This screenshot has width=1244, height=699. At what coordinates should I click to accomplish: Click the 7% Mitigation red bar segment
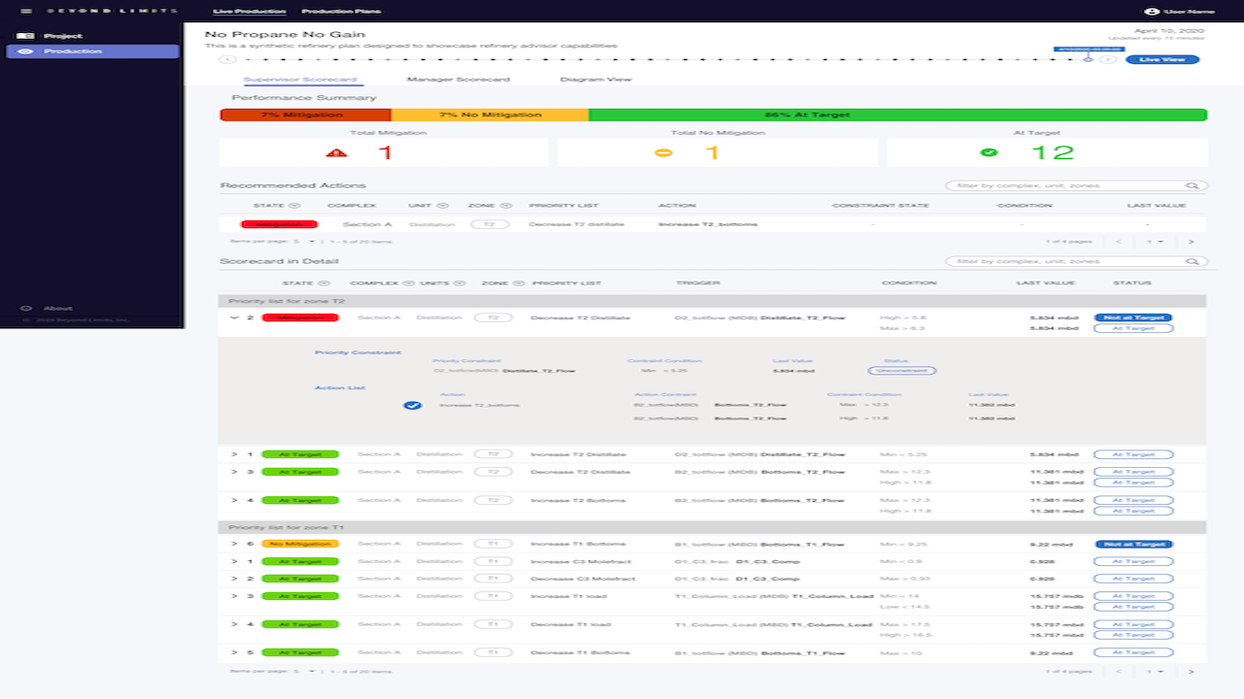tap(306, 115)
